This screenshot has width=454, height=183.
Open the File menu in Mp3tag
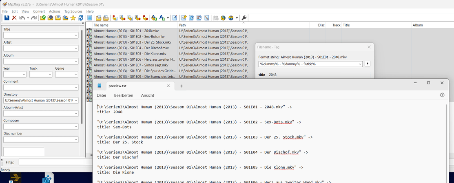pos(4,11)
